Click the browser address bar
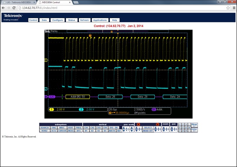Viewport: 237px width, 167px height. pos(118,8)
